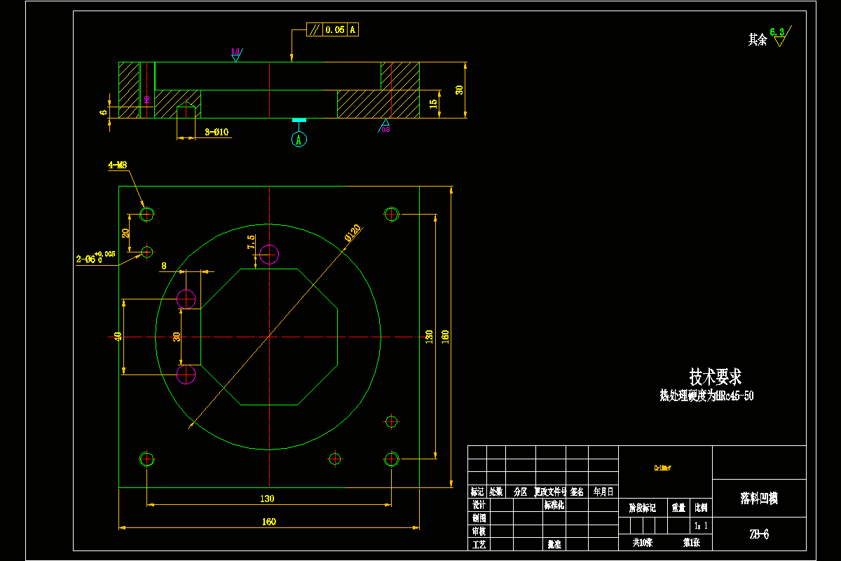
Task: Click the Ø120 diameter dimension text
Action: pos(353,232)
